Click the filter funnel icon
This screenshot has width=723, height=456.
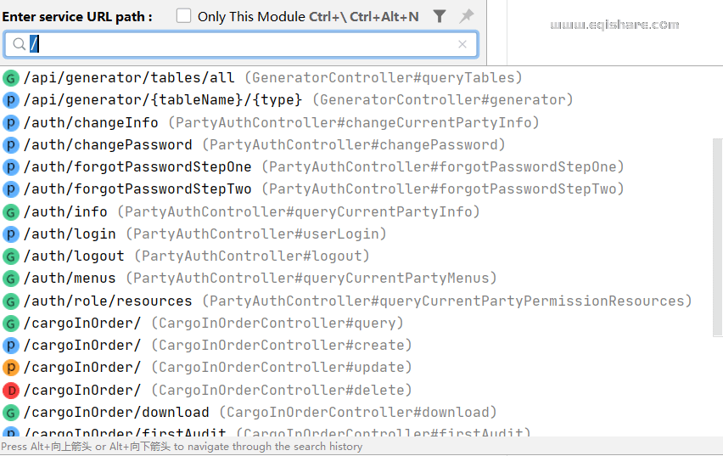click(x=440, y=16)
